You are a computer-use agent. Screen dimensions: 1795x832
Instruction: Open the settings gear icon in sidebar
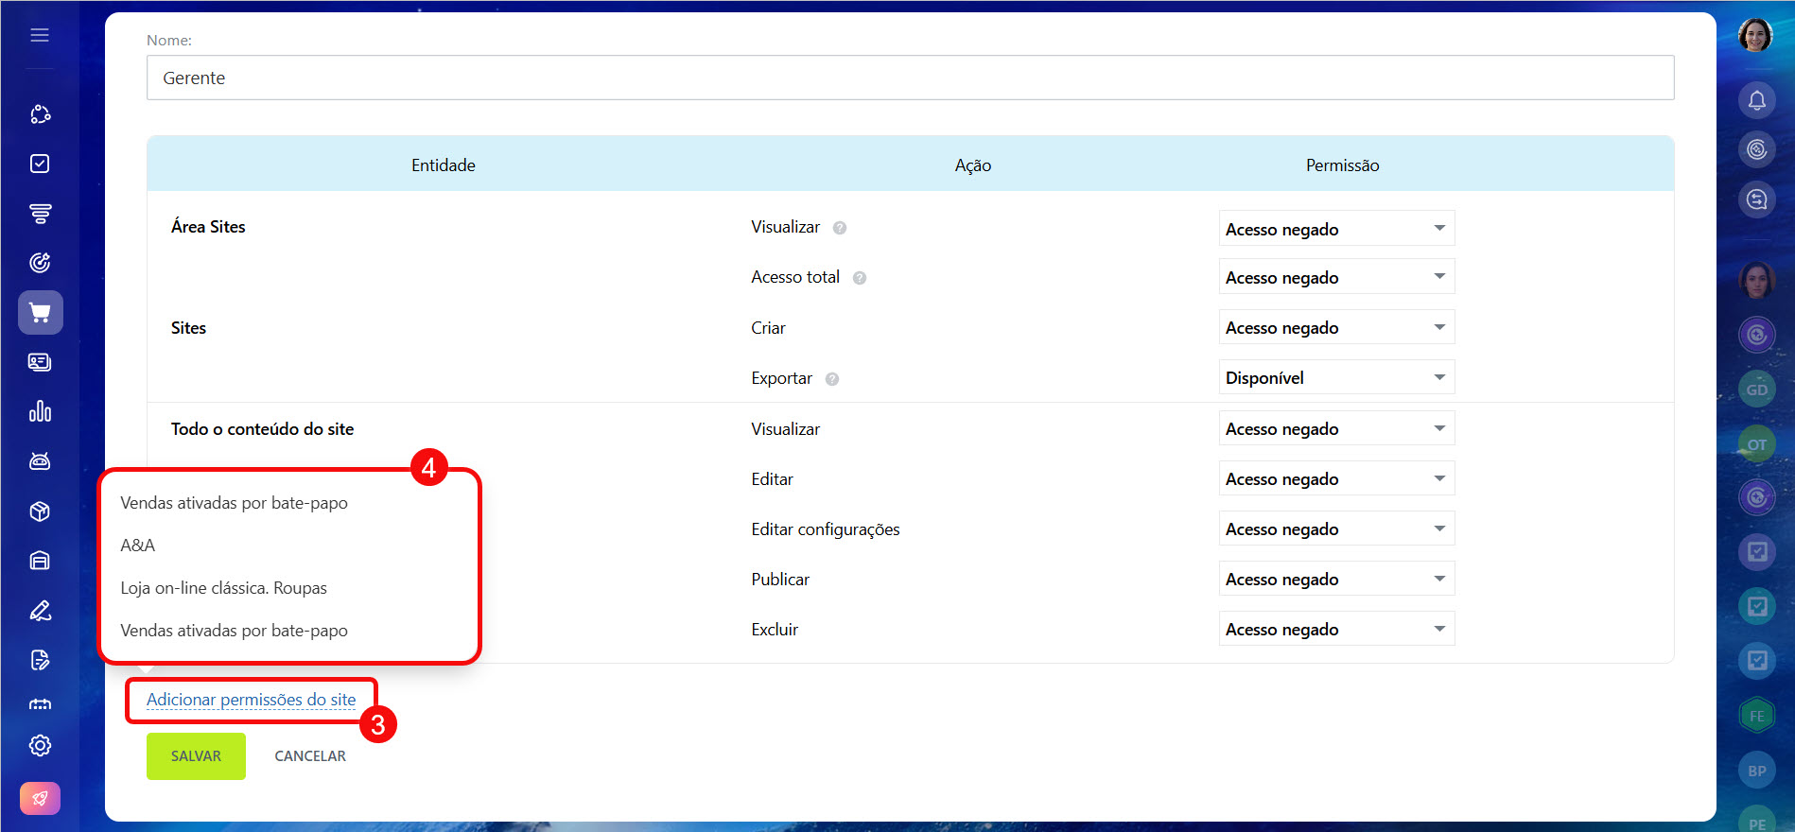point(40,745)
